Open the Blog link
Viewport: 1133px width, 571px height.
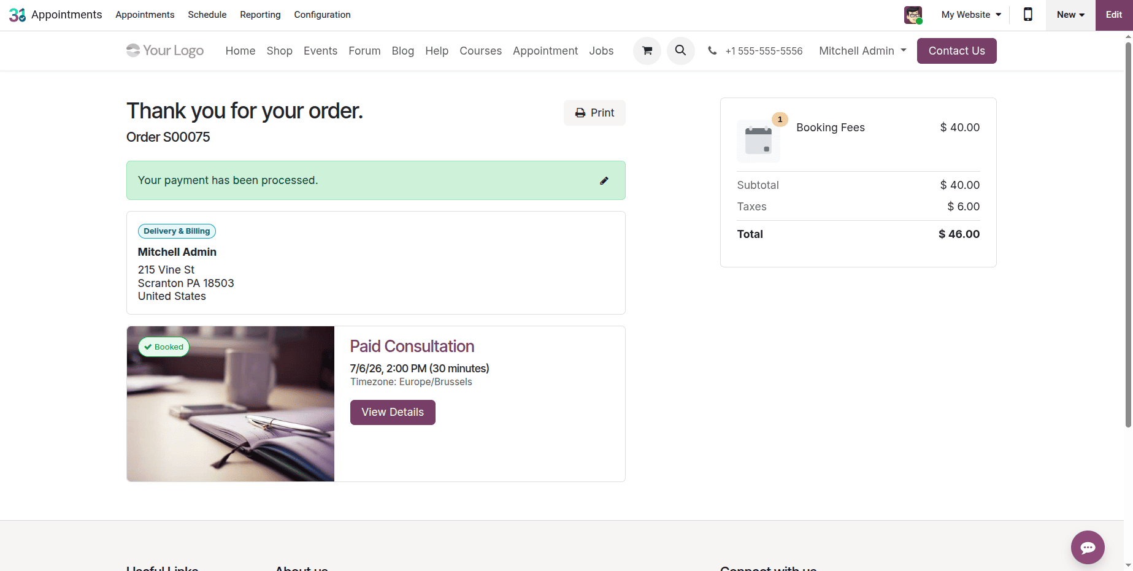(x=403, y=51)
